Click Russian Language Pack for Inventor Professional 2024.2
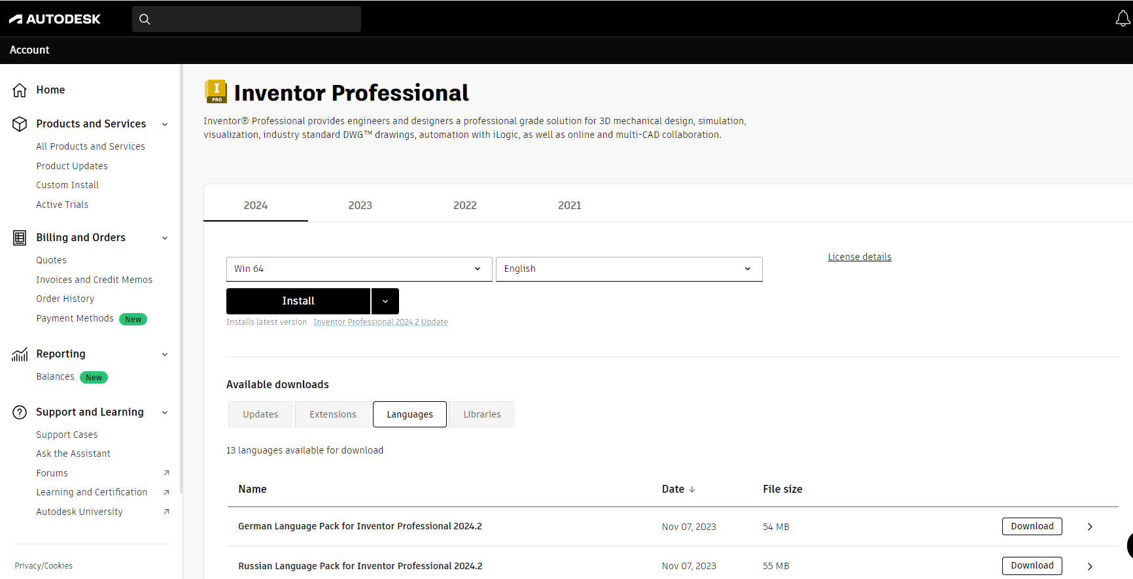The image size is (1133, 579). coord(360,566)
